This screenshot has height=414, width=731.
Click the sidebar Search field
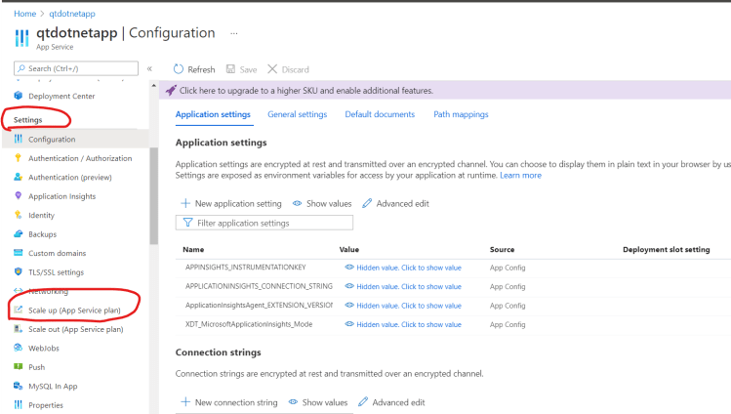(76, 68)
